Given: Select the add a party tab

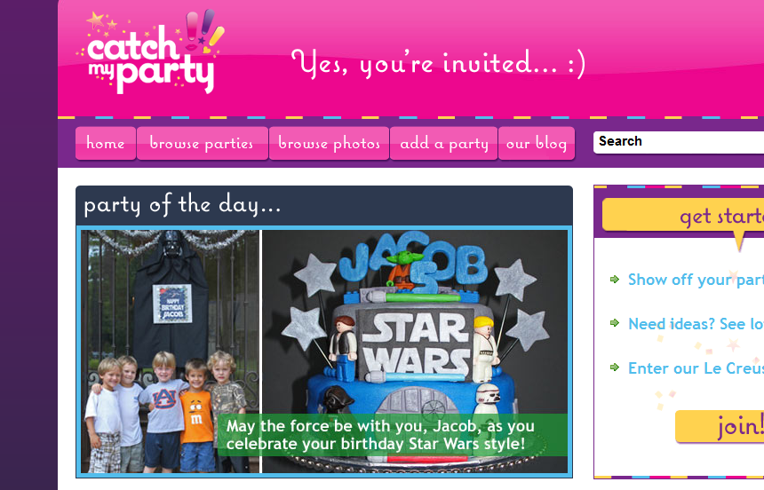Looking at the screenshot, I should 443,143.
